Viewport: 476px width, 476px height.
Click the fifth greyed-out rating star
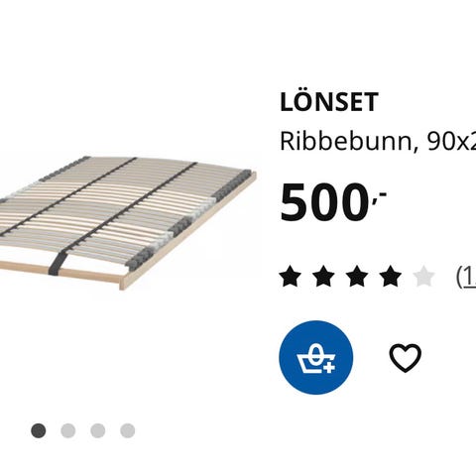pyautogui.click(x=424, y=276)
